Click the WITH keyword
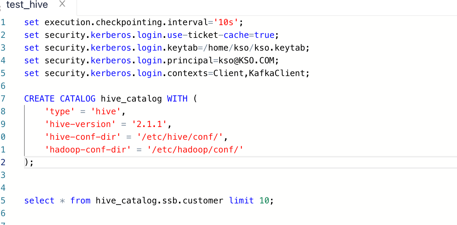The image size is (457, 225). tap(177, 99)
